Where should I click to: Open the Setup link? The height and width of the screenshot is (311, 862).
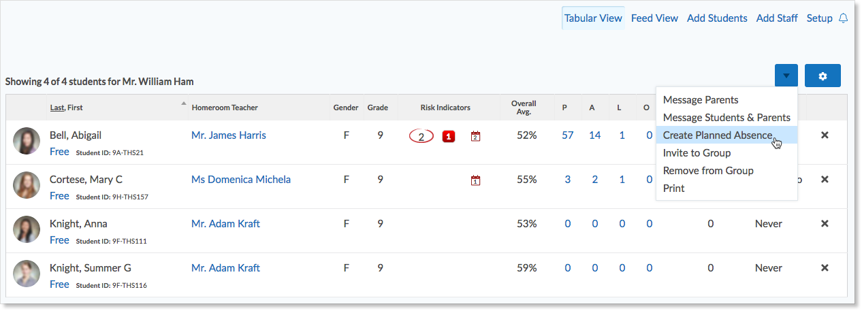820,18
